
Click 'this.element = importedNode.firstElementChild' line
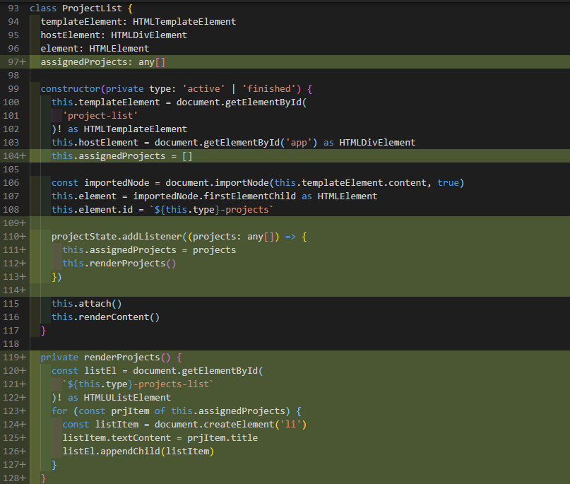[x=215, y=196]
